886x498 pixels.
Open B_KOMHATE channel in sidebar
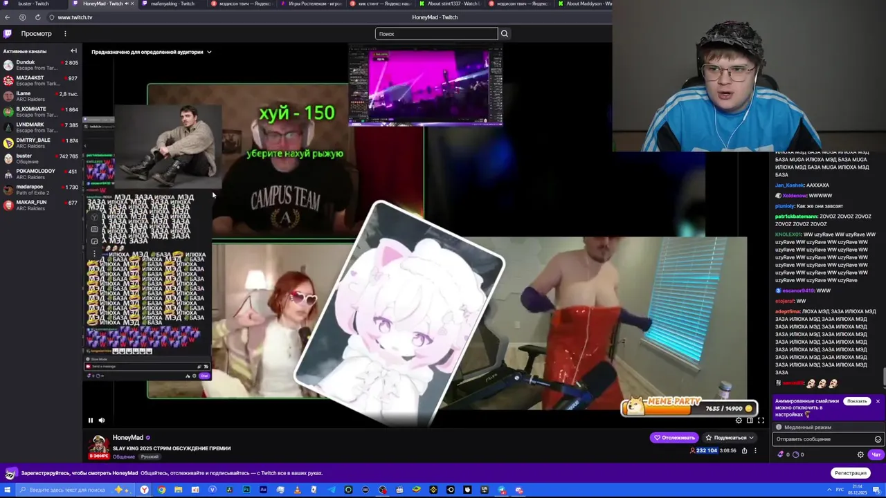point(41,111)
